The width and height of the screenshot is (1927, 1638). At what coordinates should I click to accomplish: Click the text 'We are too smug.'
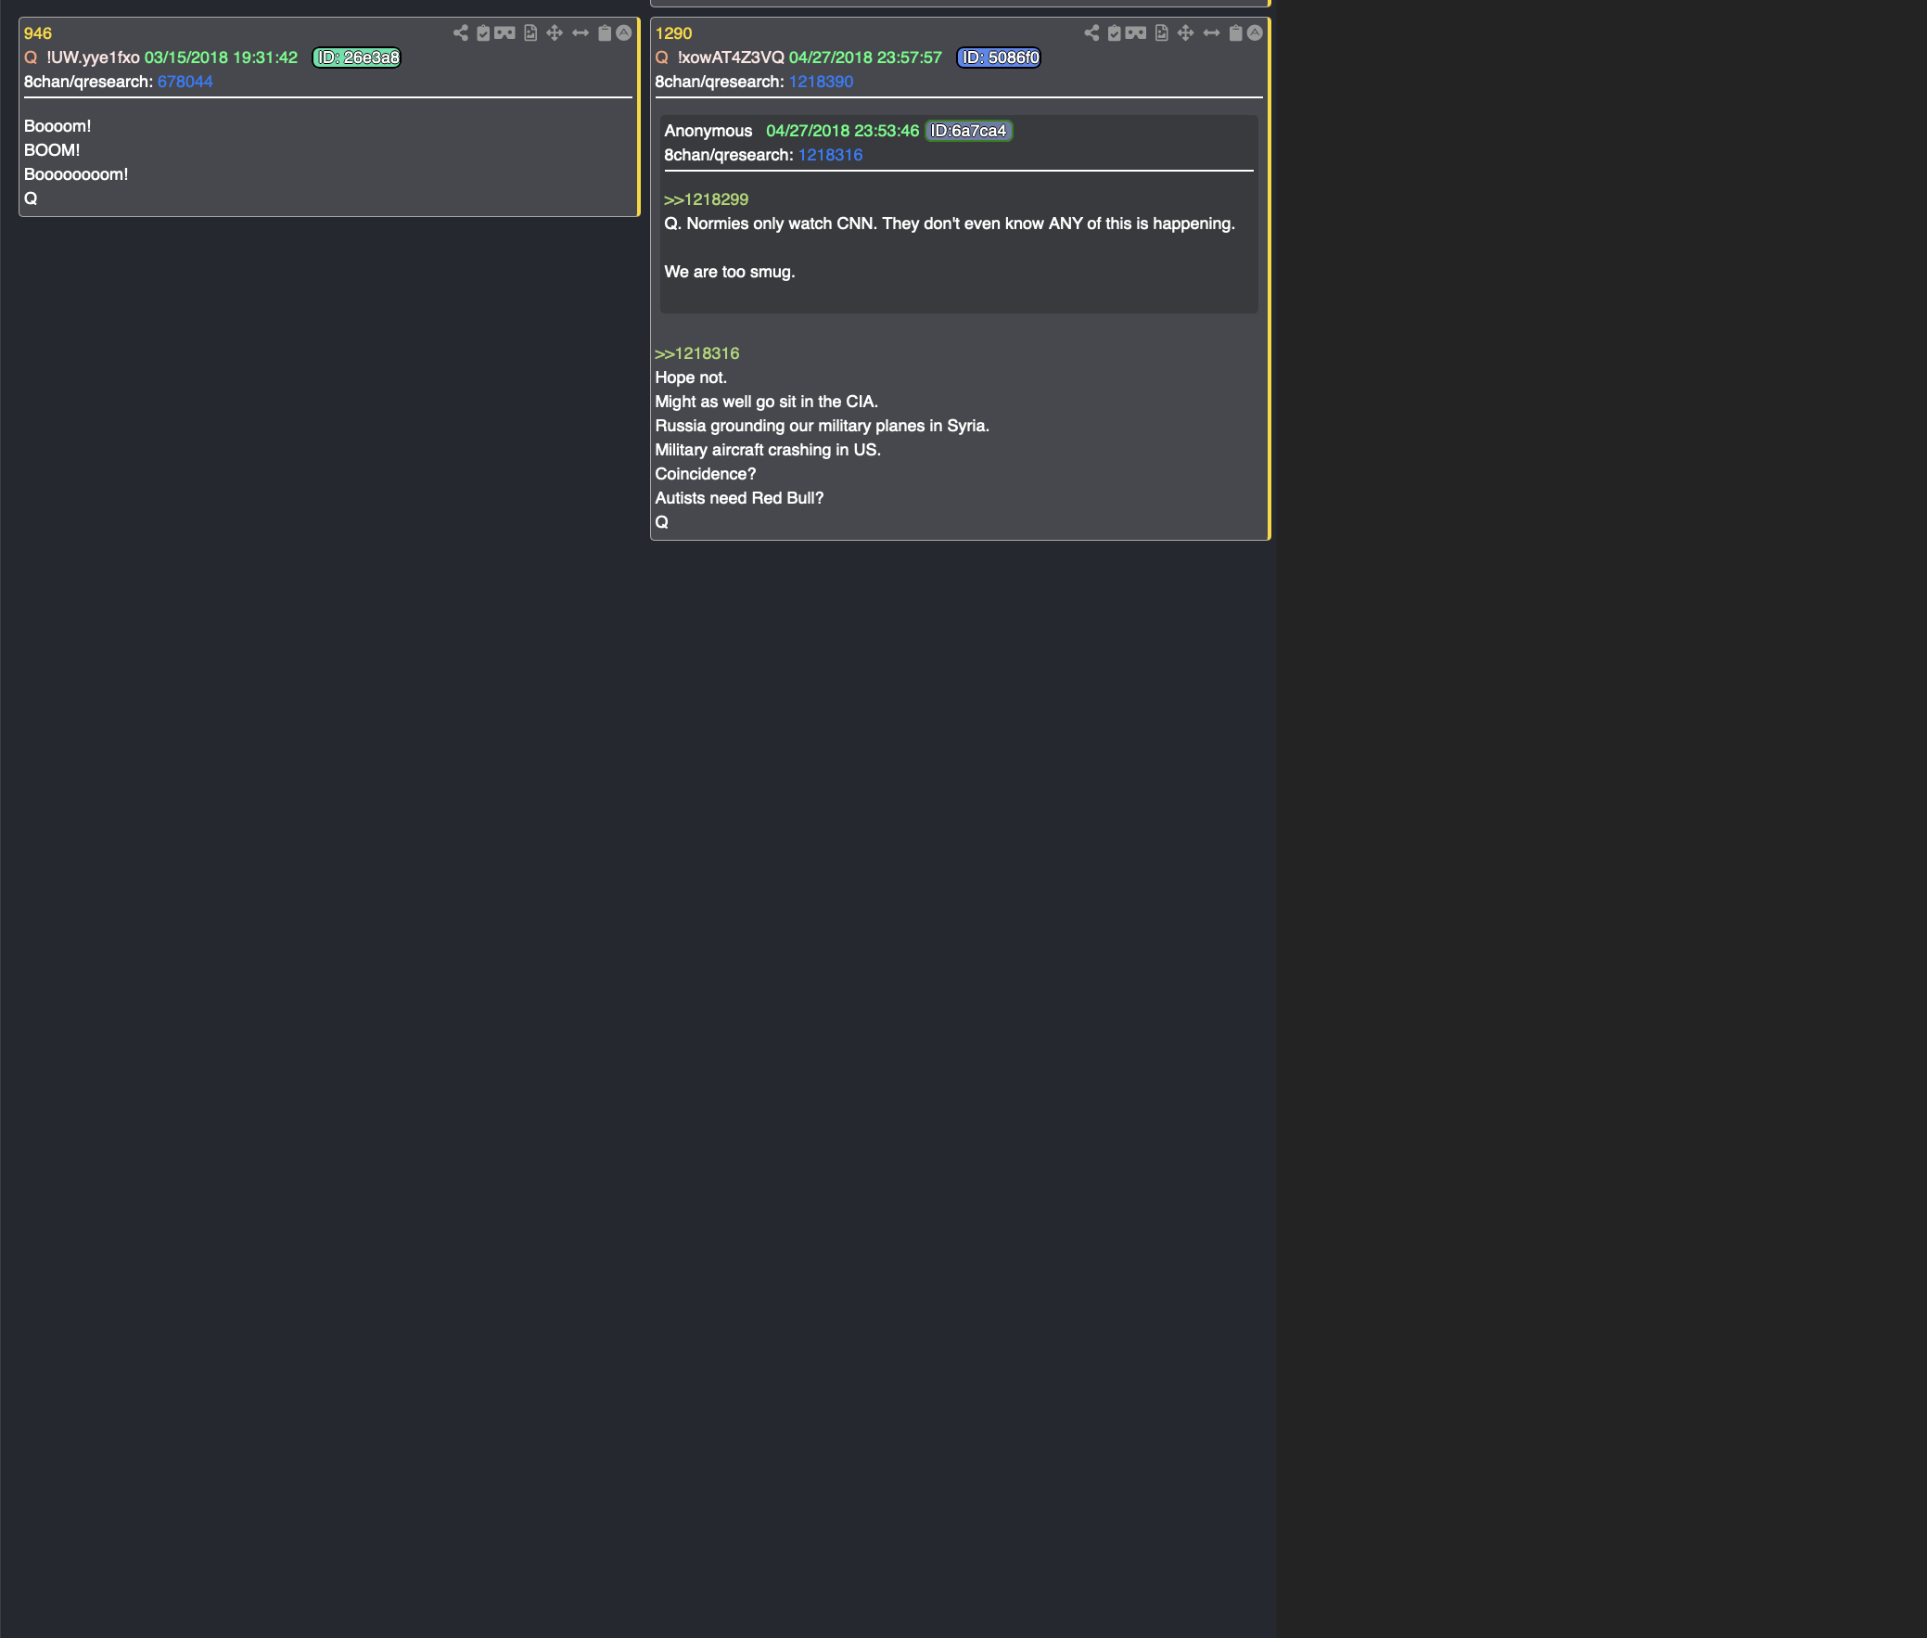(x=730, y=272)
